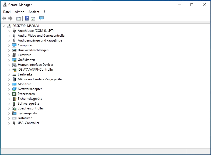Minimize the Geräte-Manager window
Image resolution: width=211 pixels, height=155 pixels.
point(180,5)
